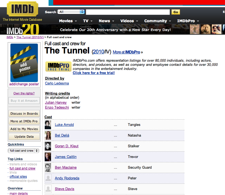Viewport: 225px width, 195px height.
Task: Open the official sites link
Action: click(x=18, y=177)
